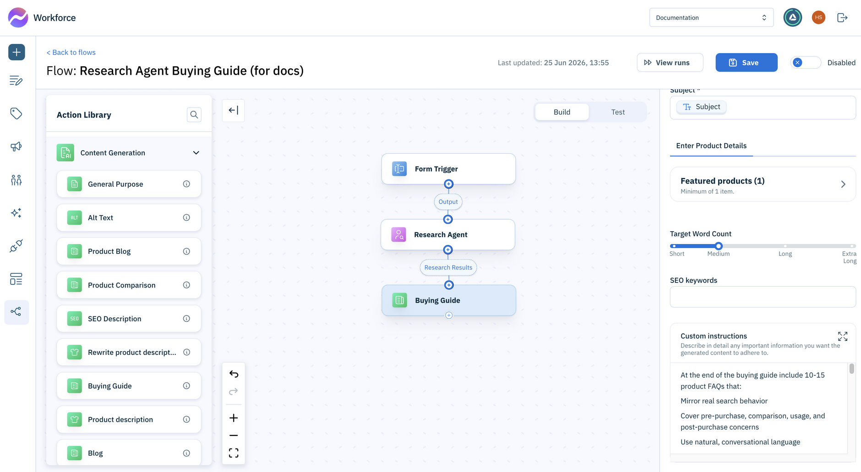
Task: Add step above Research Agent node
Action: [448, 219]
